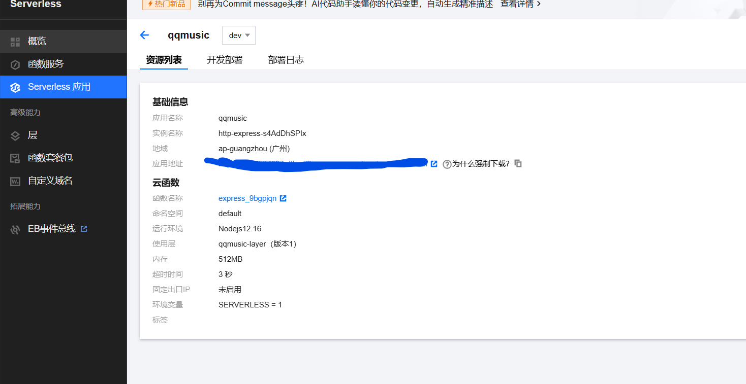Click the 拓展能力 sidebar section label
The height and width of the screenshot is (384, 746).
tap(25, 206)
